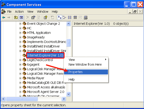144x109 pixels.
Task: Expand the InstallShield InstallDriver node
Action: point(20,46)
